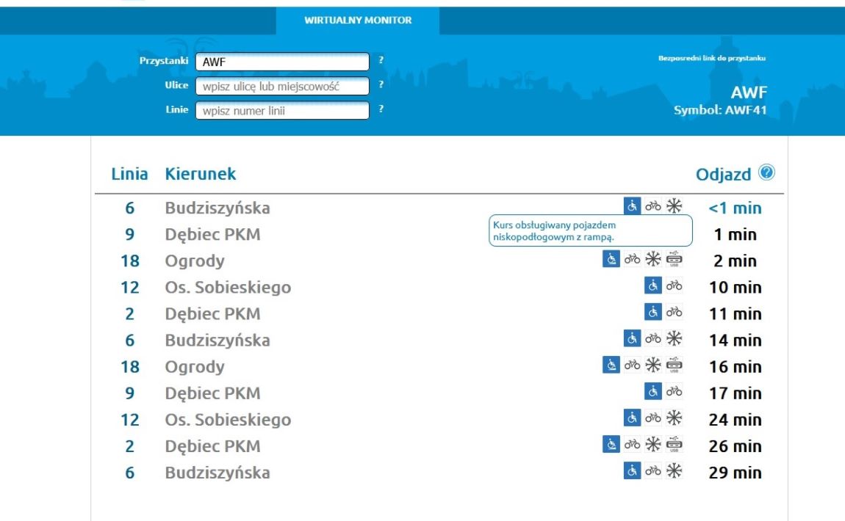The width and height of the screenshot is (845, 521).
Task: Click the AWF stop name heading
Action: (748, 92)
